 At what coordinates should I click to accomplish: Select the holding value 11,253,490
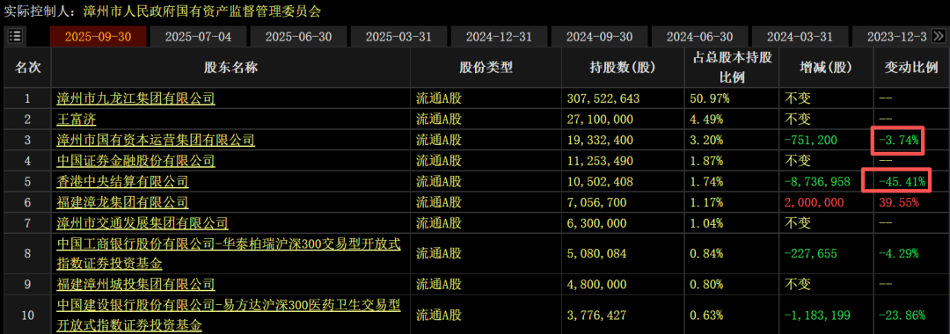(600, 161)
